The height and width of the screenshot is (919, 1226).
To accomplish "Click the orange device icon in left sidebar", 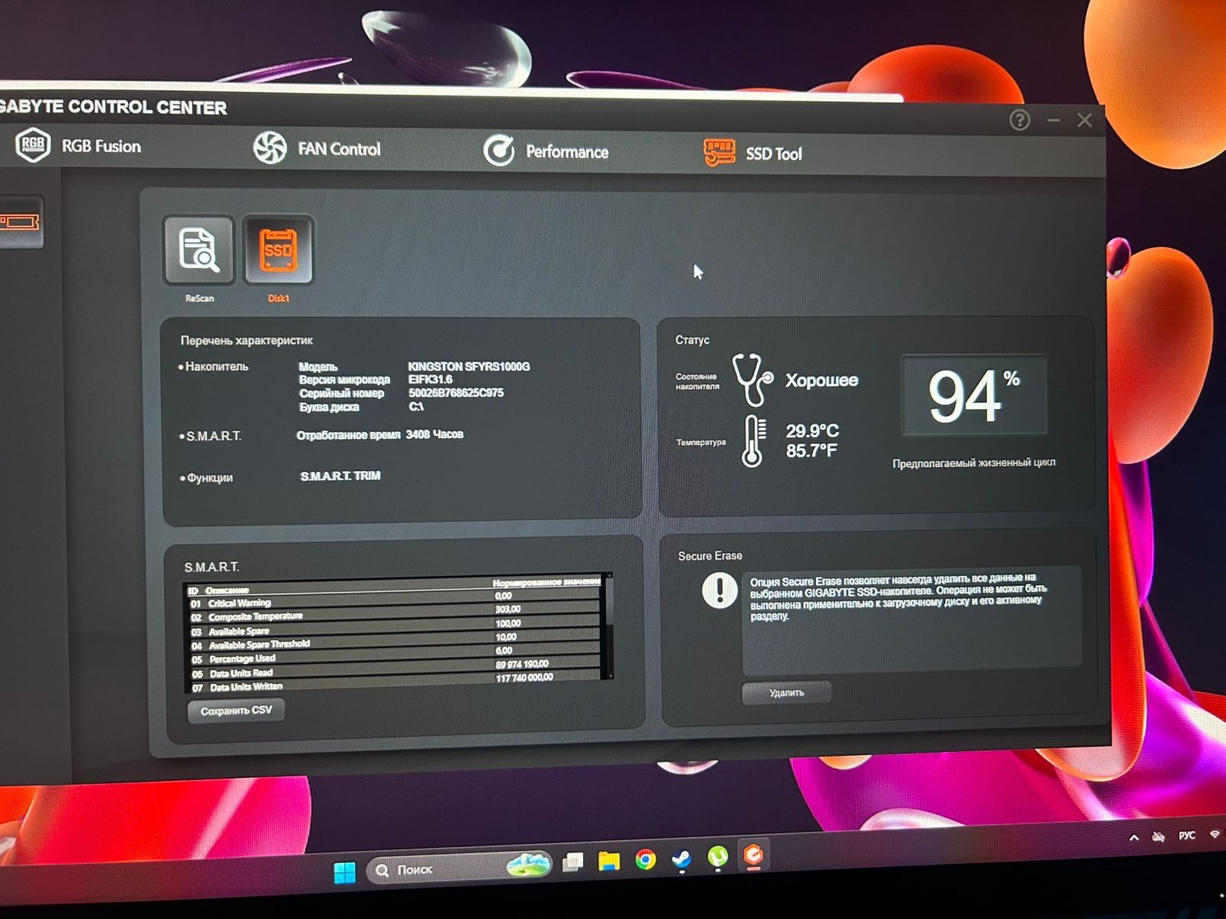I will tap(20, 223).
